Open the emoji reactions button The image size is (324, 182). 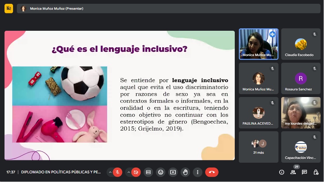point(161,172)
